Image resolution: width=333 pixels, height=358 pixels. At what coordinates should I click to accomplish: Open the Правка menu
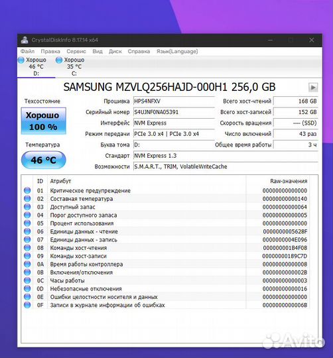(x=50, y=51)
